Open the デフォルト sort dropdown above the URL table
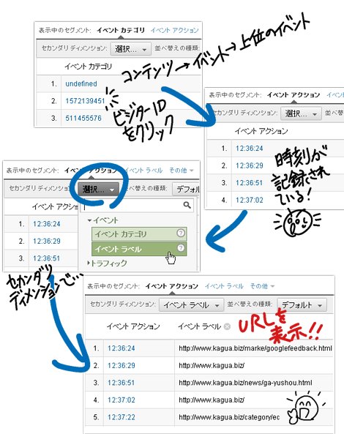Screen dimensions: 344x434 pos(302,305)
